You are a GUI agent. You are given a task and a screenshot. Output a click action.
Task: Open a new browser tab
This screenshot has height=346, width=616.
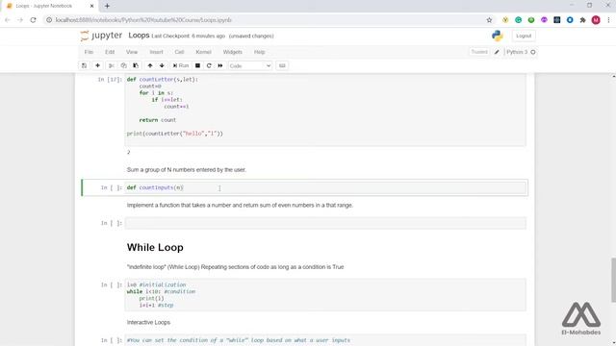[x=107, y=6]
